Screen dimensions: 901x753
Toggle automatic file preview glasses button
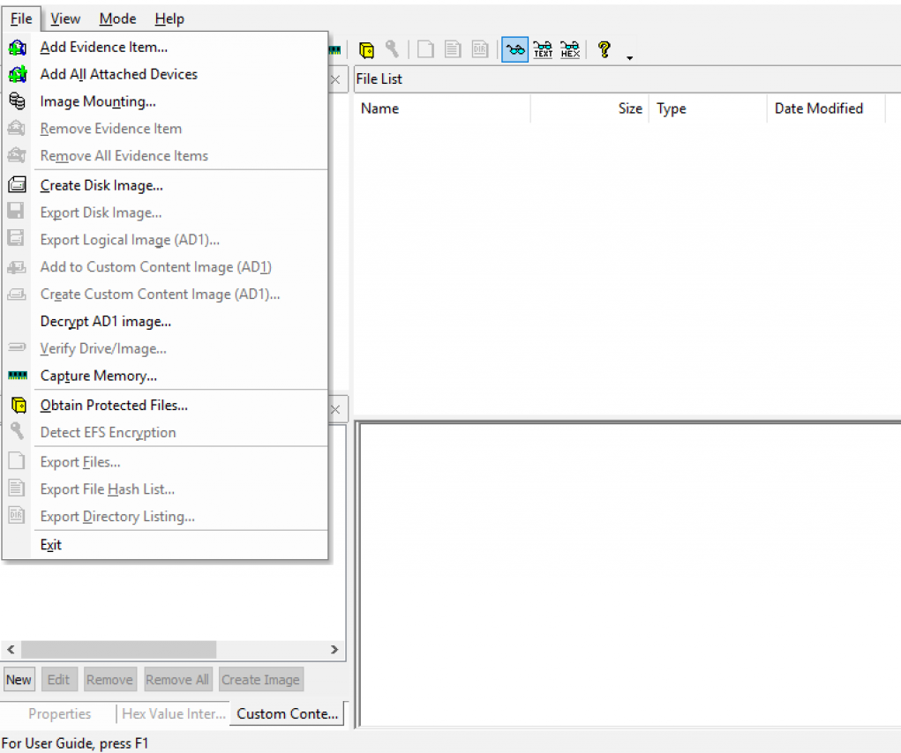[515, 50]
